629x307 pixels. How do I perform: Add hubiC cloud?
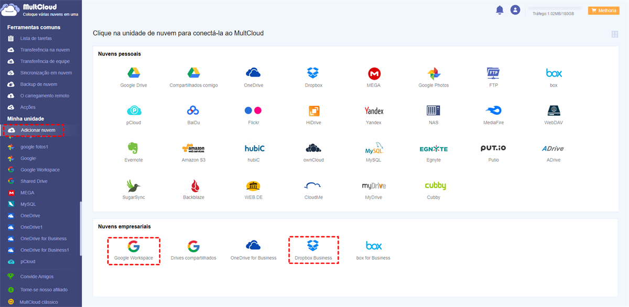(253, 152)
